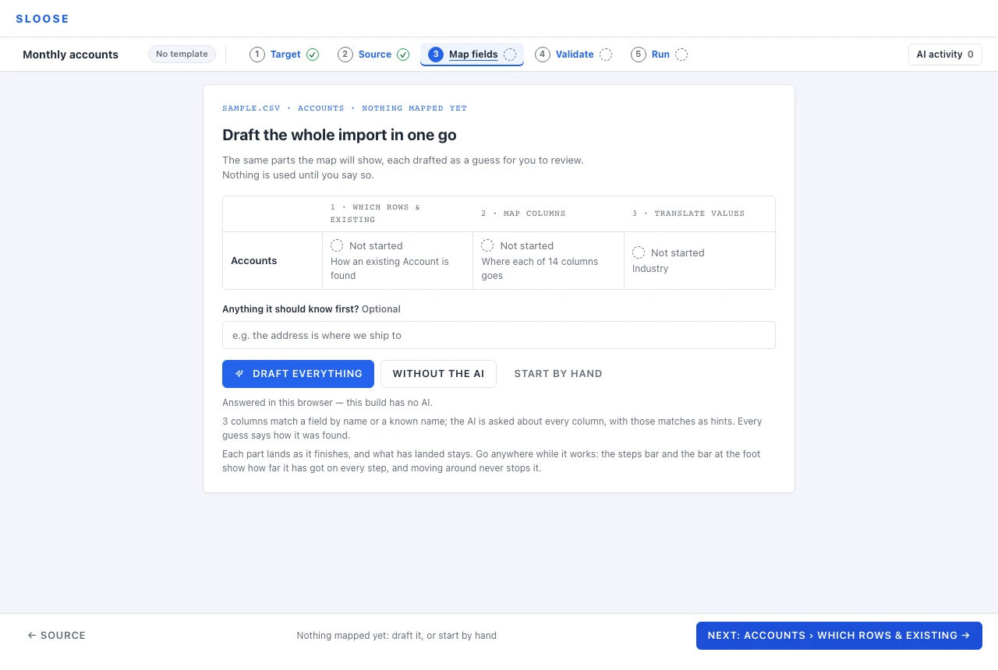Click the step 3 number circle for Map fields

pos(436,55)
